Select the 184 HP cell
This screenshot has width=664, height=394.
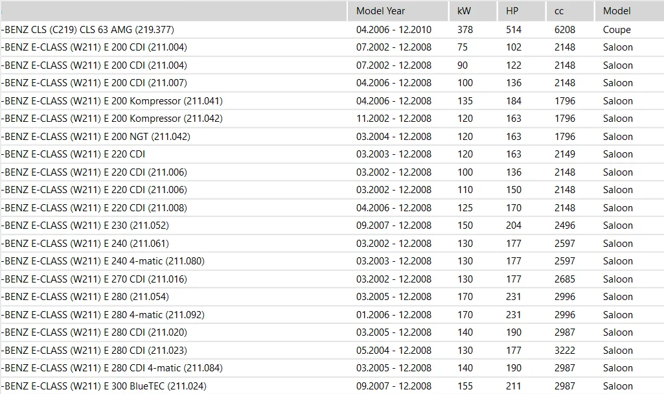[514, 101]
